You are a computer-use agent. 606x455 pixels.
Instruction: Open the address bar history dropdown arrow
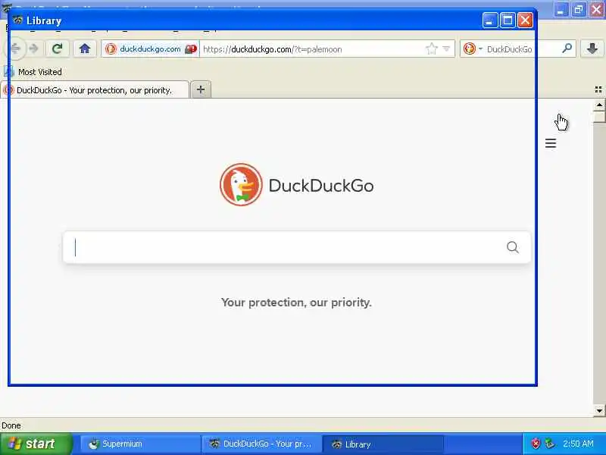(x=446, y=49)
